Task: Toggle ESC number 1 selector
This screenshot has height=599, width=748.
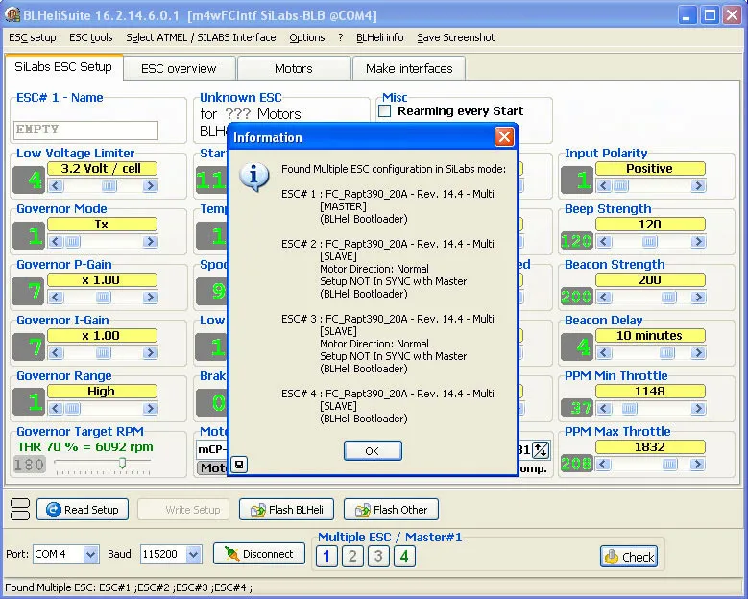Action: point(326,556)
